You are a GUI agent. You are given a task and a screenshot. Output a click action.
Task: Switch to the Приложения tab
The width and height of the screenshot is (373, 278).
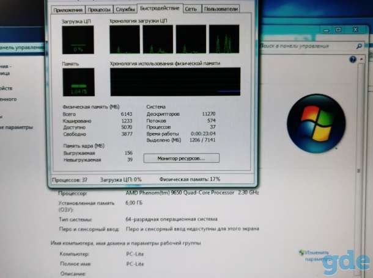click(x=68, y=10)
